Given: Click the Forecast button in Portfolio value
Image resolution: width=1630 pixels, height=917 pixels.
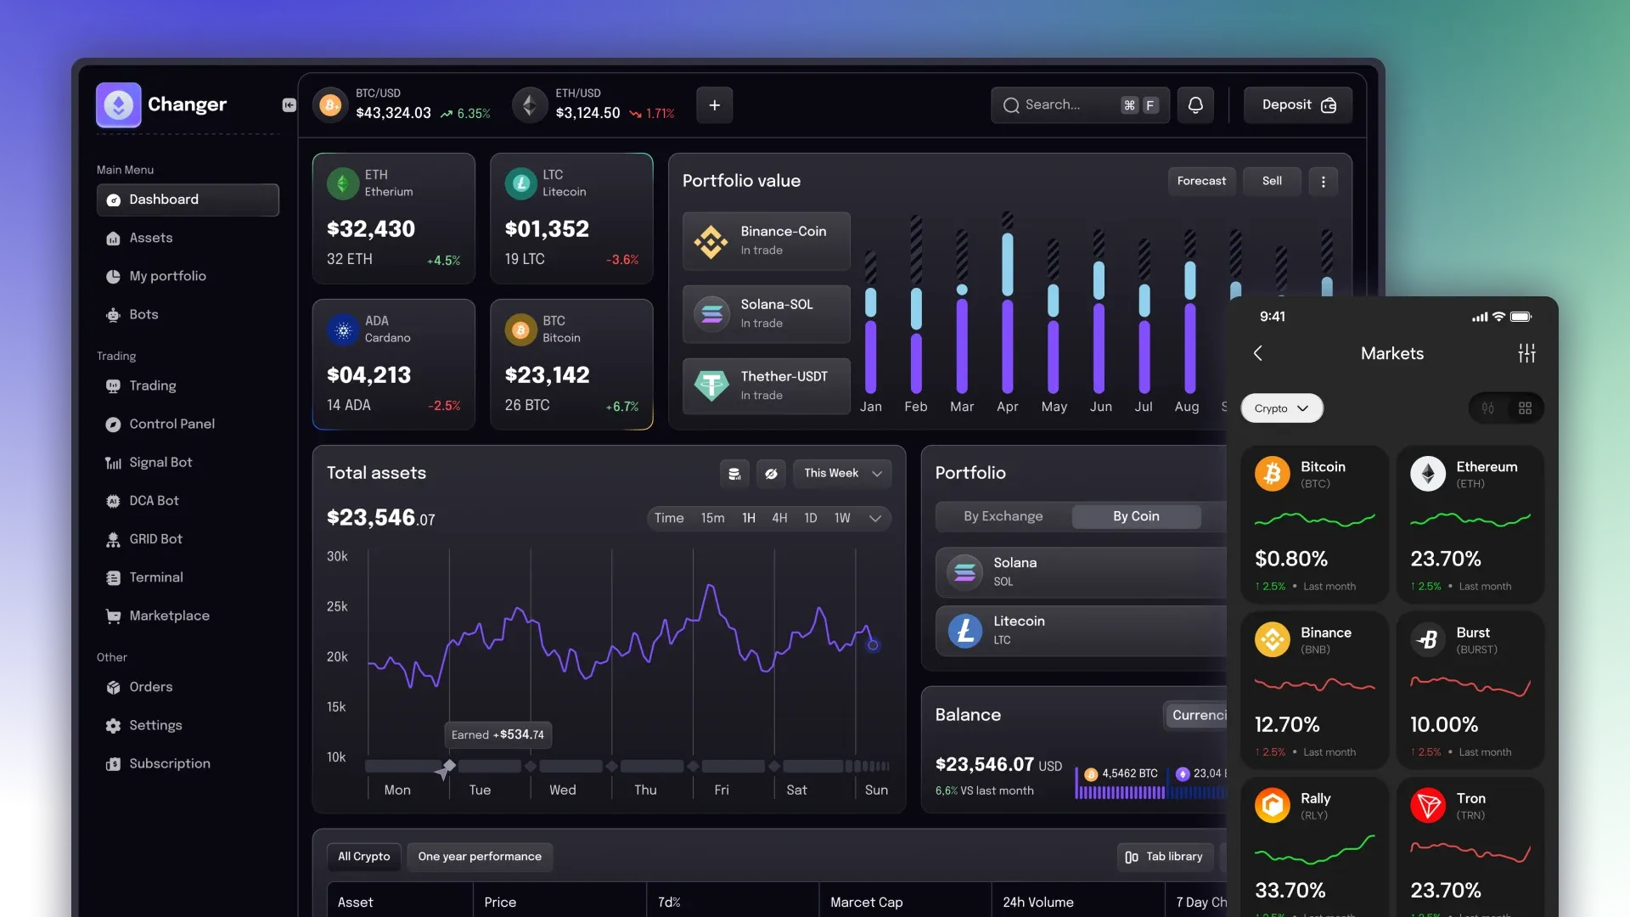Looking at the screenshot, I should (x=1201, y=181).
